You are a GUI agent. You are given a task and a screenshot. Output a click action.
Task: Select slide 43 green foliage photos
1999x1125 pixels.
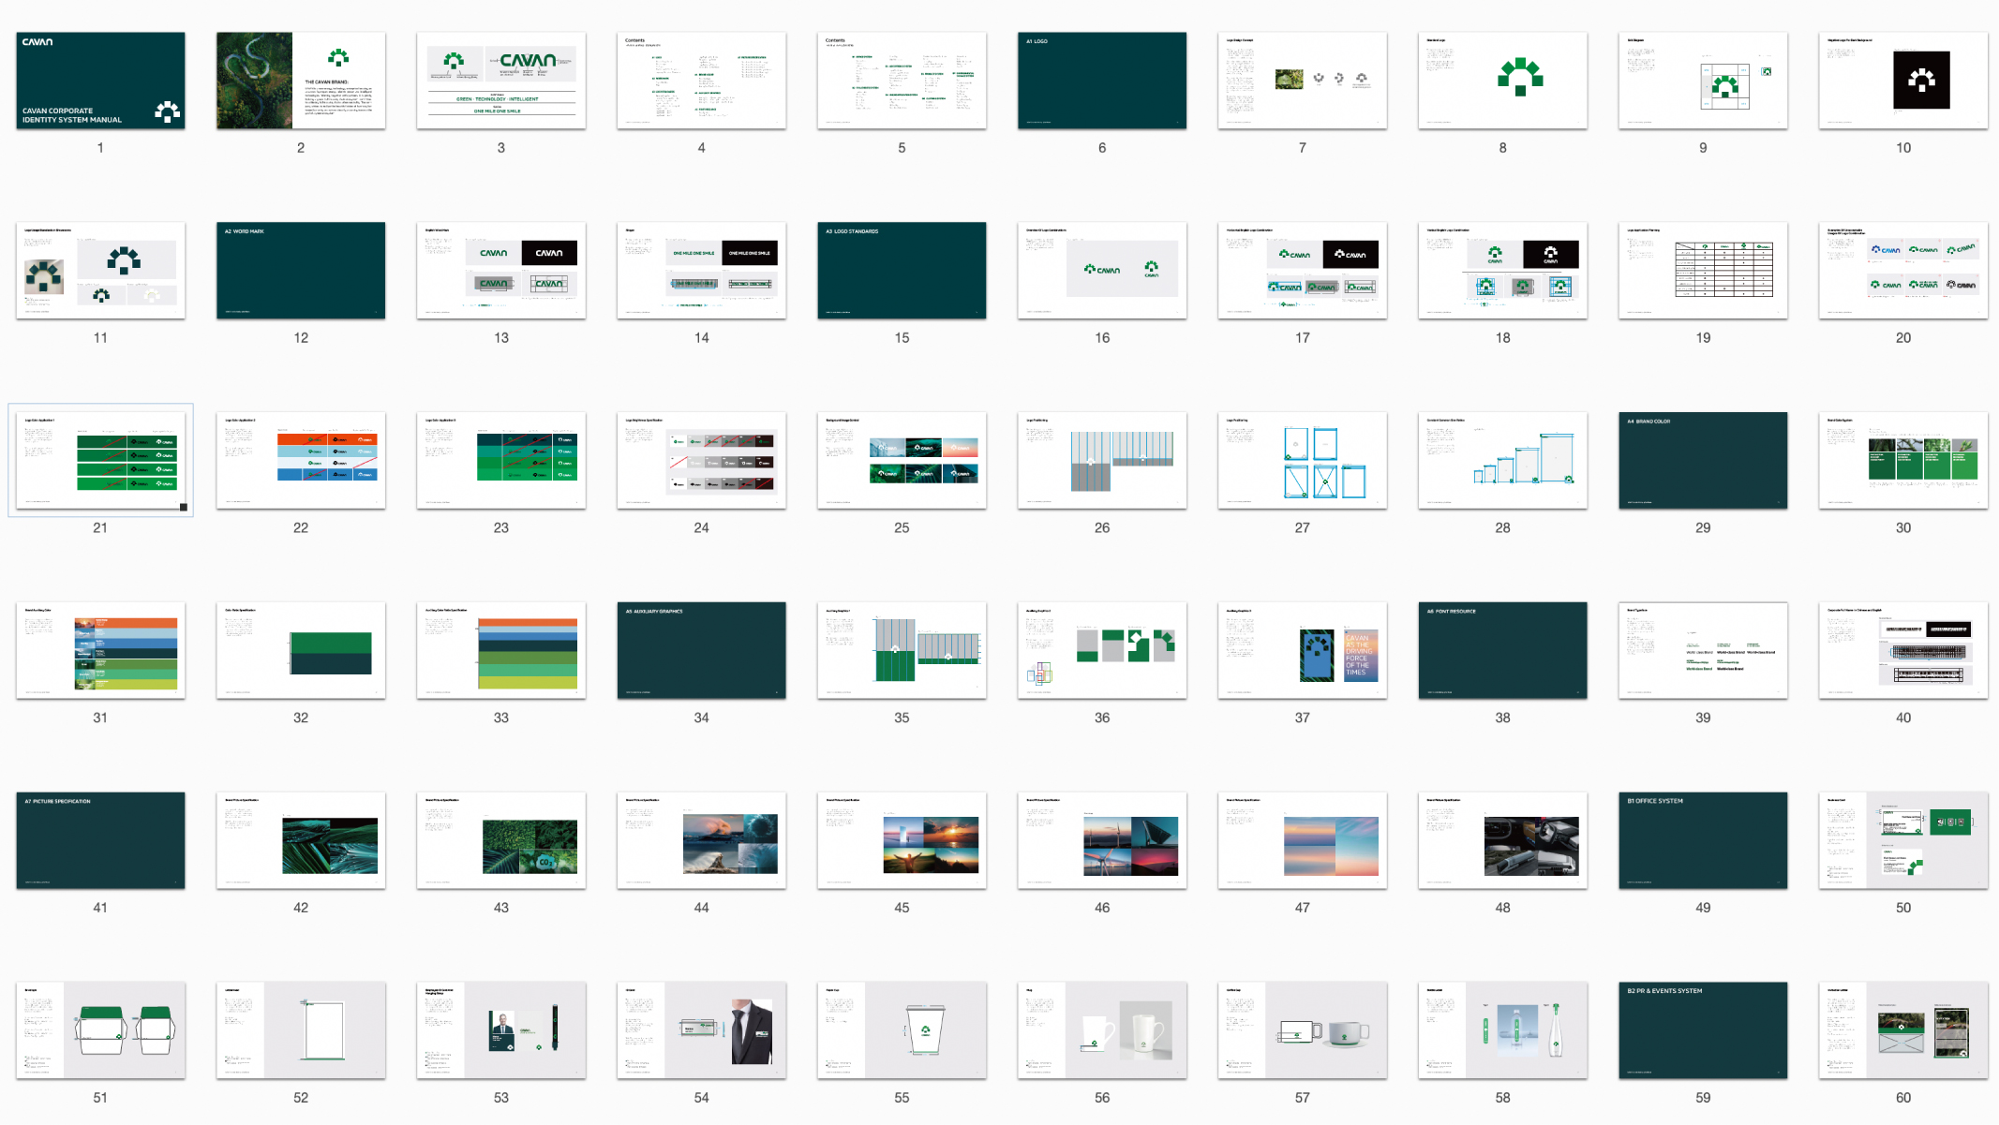tap(501, 841)
